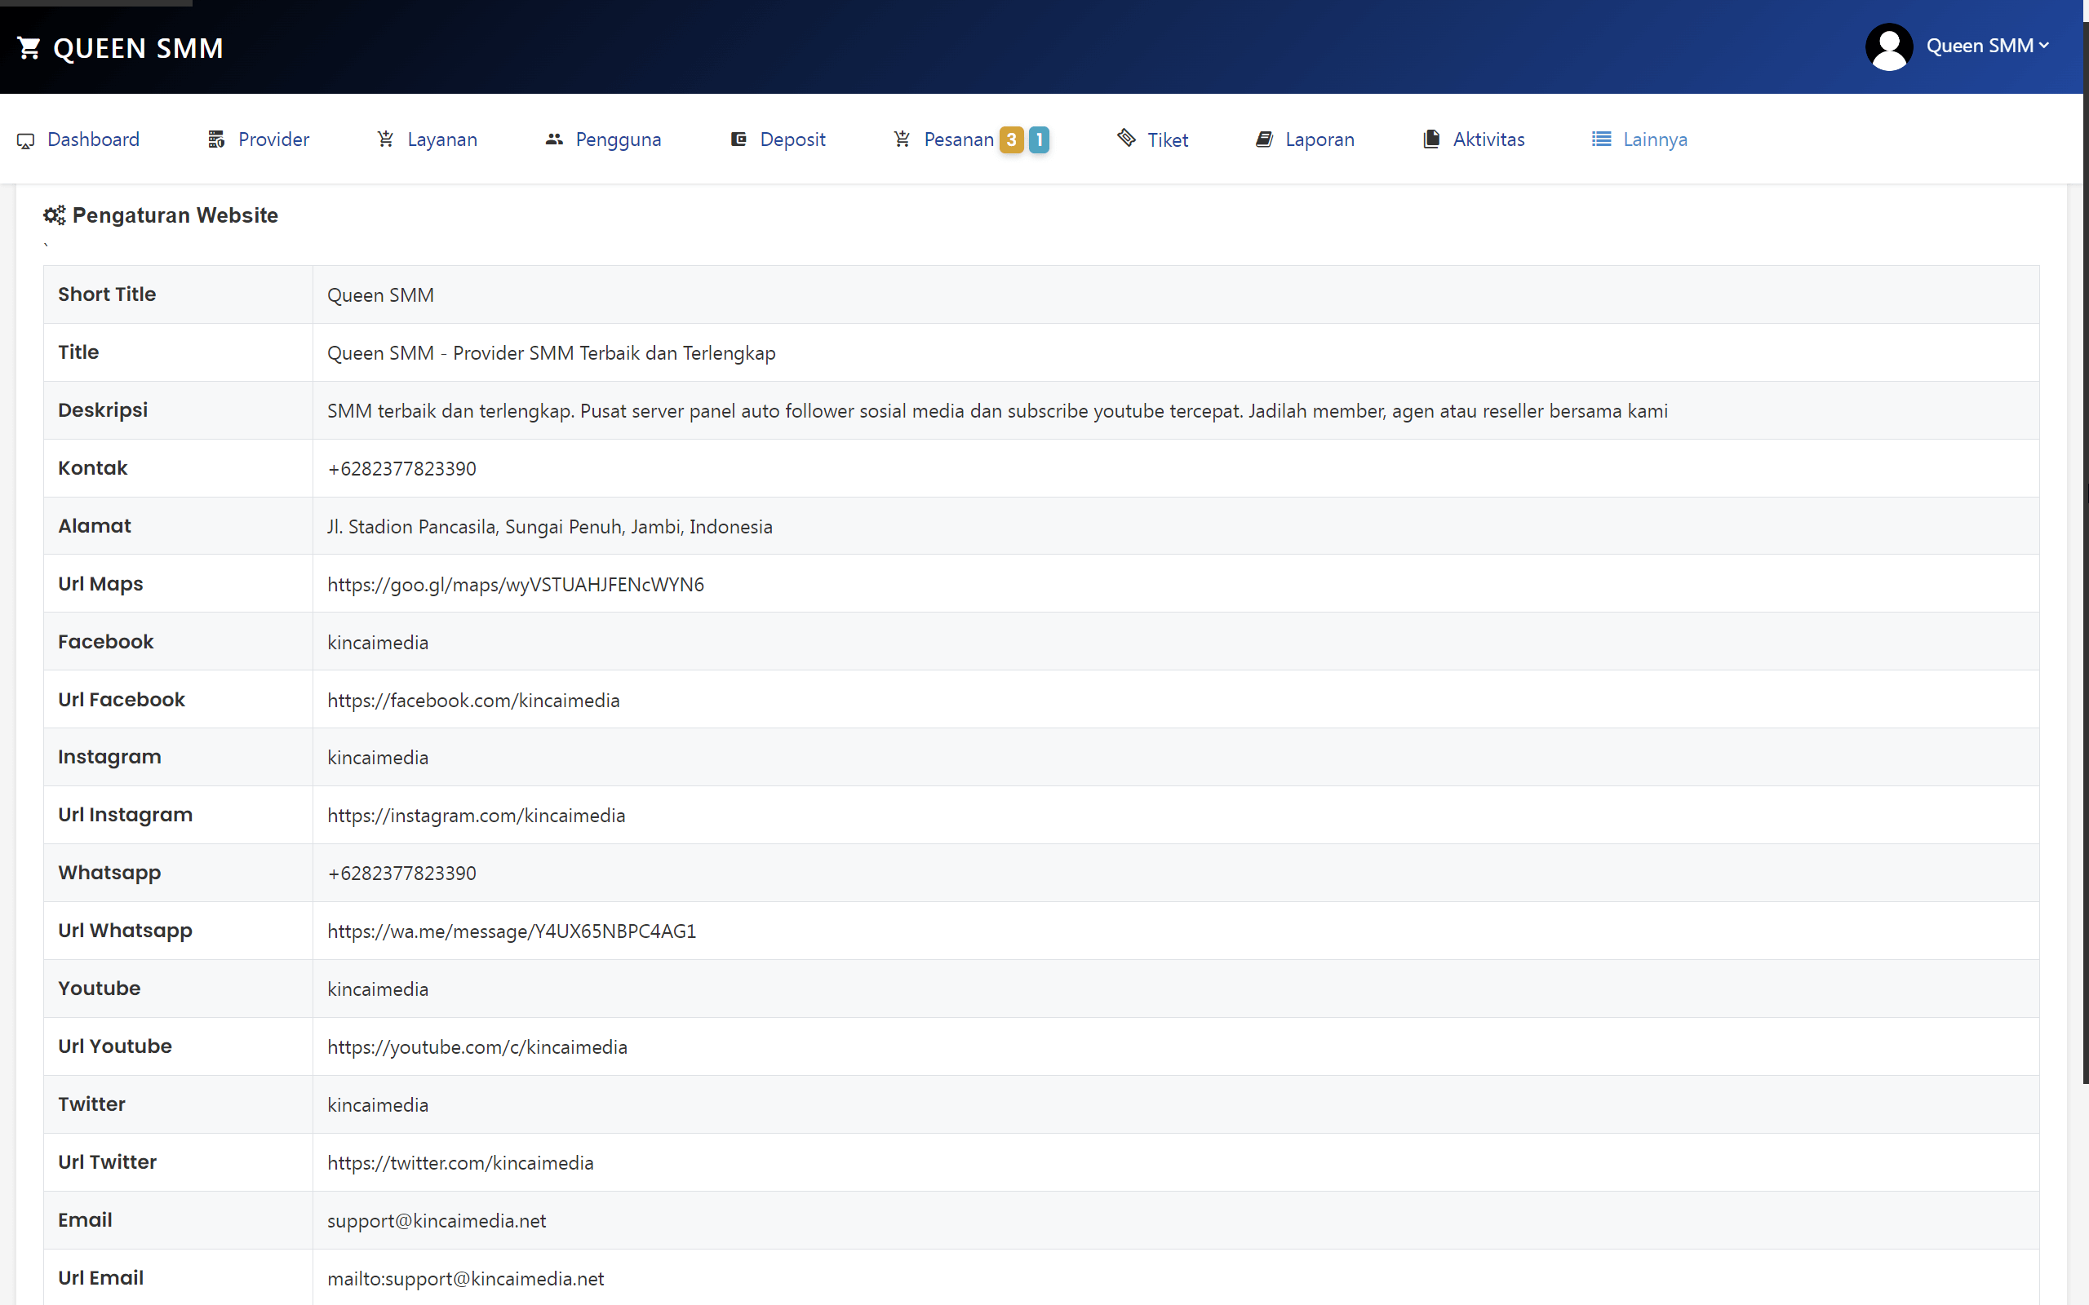Click the Layanan cart icon

[x=386, y=139]
